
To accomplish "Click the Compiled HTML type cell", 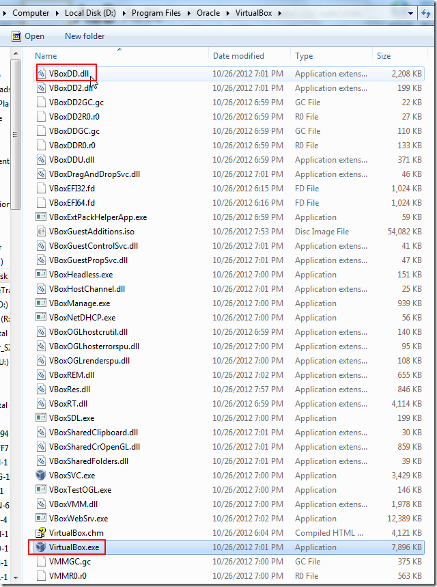I will pos(329,533).
